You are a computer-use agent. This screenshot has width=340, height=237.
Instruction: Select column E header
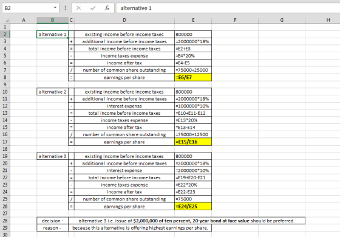[193, 20]
